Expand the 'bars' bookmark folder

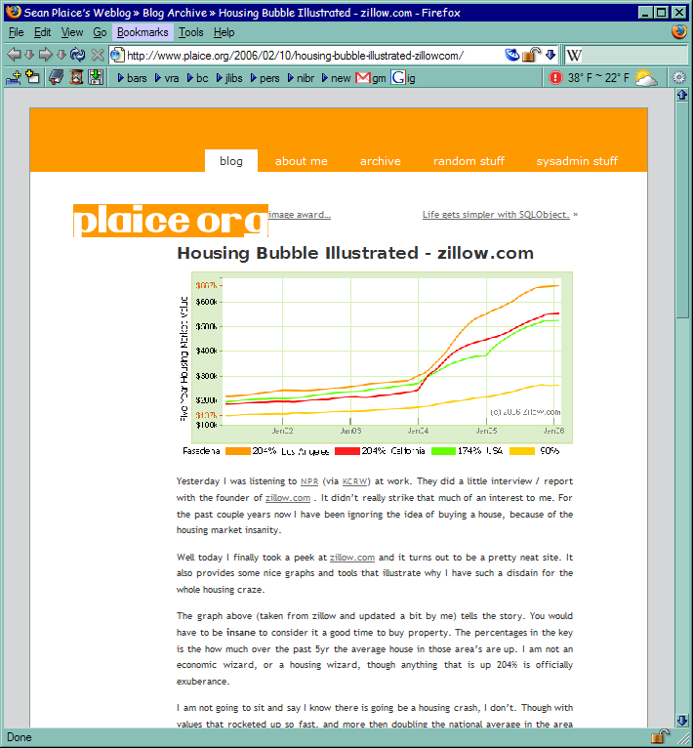click(x=132, y=78)
